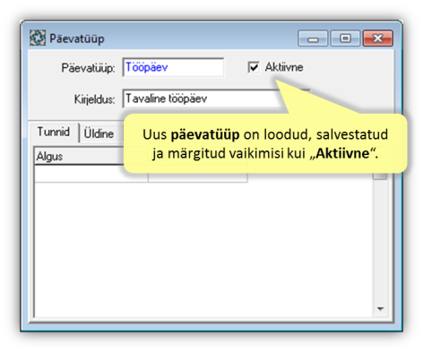Viewport: 423px width, 352px height.
Task: Toggle the Aktiivne checkbox
Action: coord(254,67)
